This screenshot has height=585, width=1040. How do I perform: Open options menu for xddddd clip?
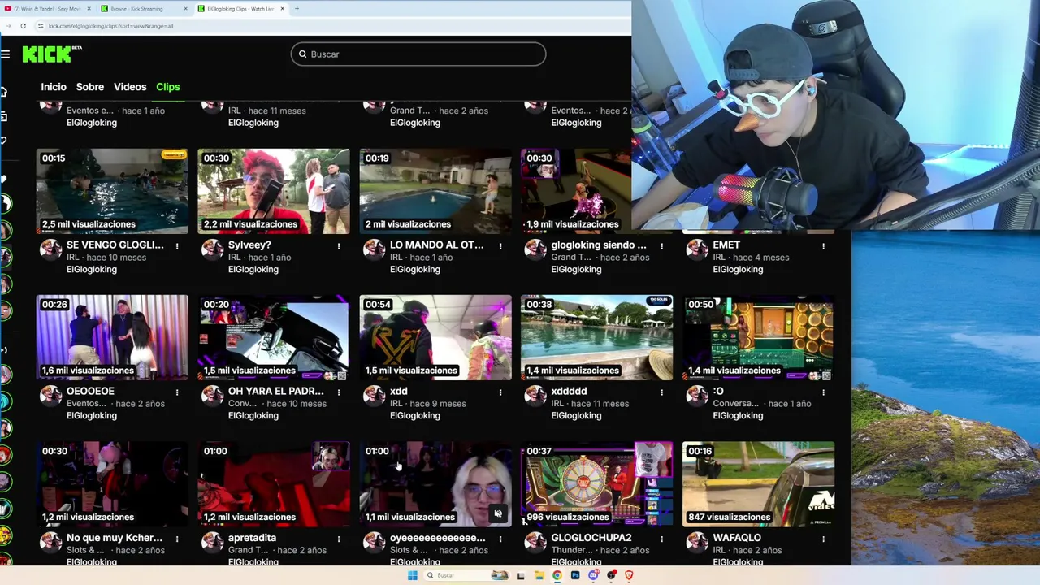(x=661, y=392)
